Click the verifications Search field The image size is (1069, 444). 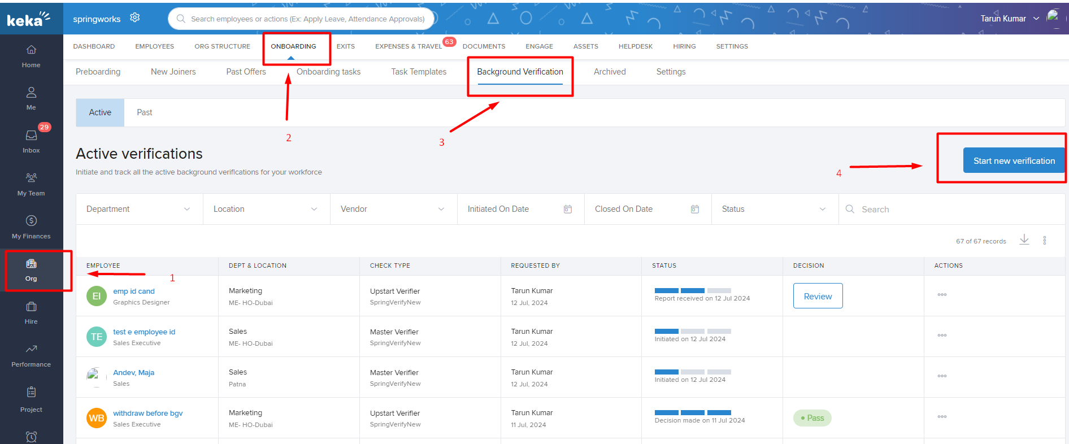pyautogui.click(x=955, y=210)
